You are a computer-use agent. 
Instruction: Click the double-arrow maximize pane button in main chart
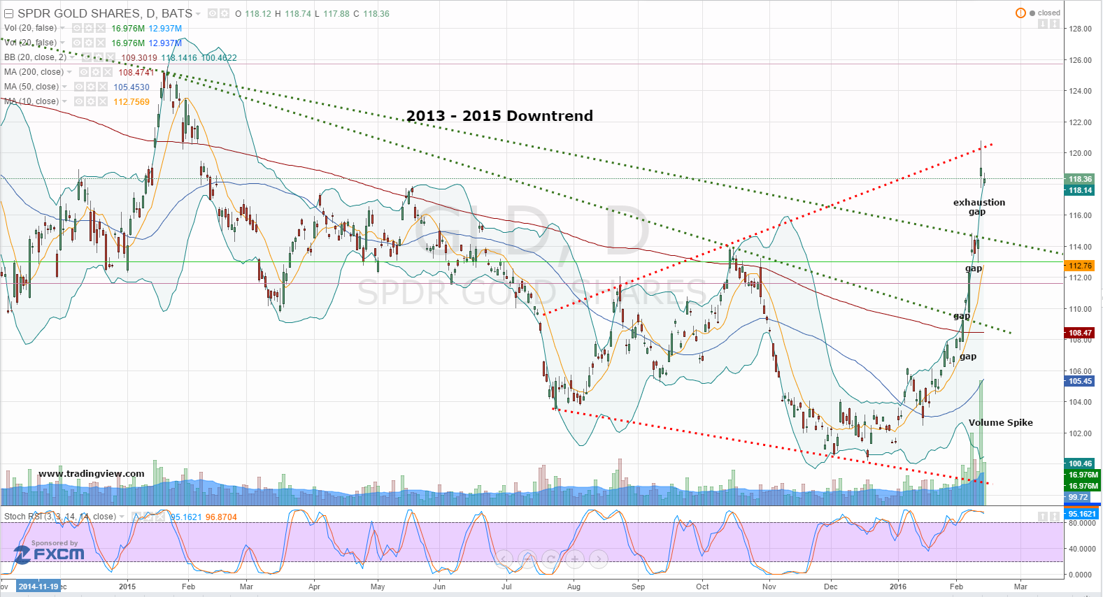click(1055, 24)
